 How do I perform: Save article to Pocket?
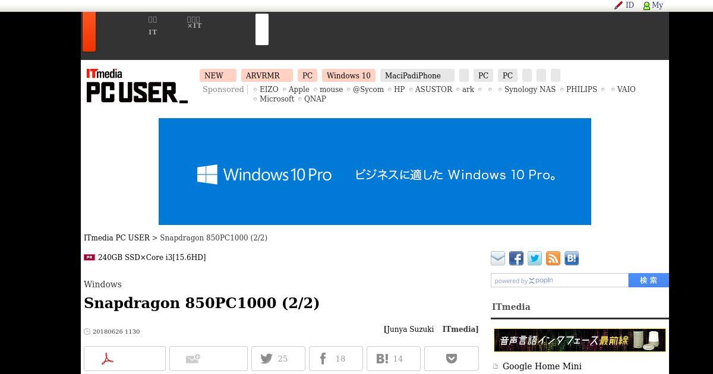pos(452,359)
